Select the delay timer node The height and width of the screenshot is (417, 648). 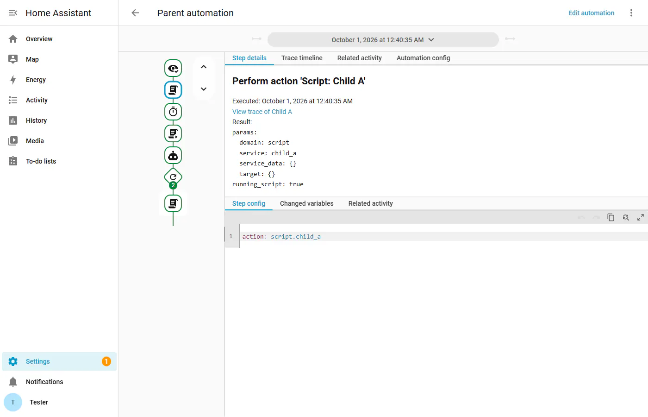[x=173, y=112]
